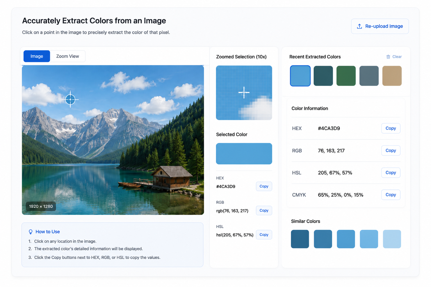This screenshot has height=287, width=431.
Task: Copy the rgb(76, 163, 217) value
Action: [x=264, y=210]
